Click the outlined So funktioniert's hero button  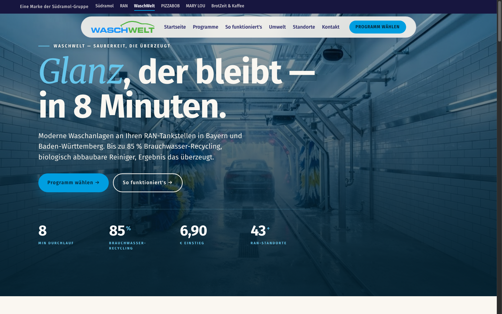(148, 183)
